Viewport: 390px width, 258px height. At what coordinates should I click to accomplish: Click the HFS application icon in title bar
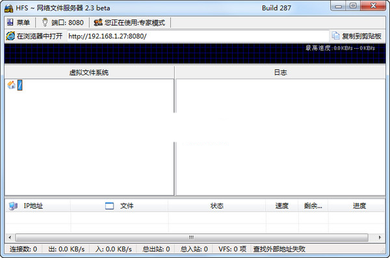pyautogui.click(x=8, y=8)
